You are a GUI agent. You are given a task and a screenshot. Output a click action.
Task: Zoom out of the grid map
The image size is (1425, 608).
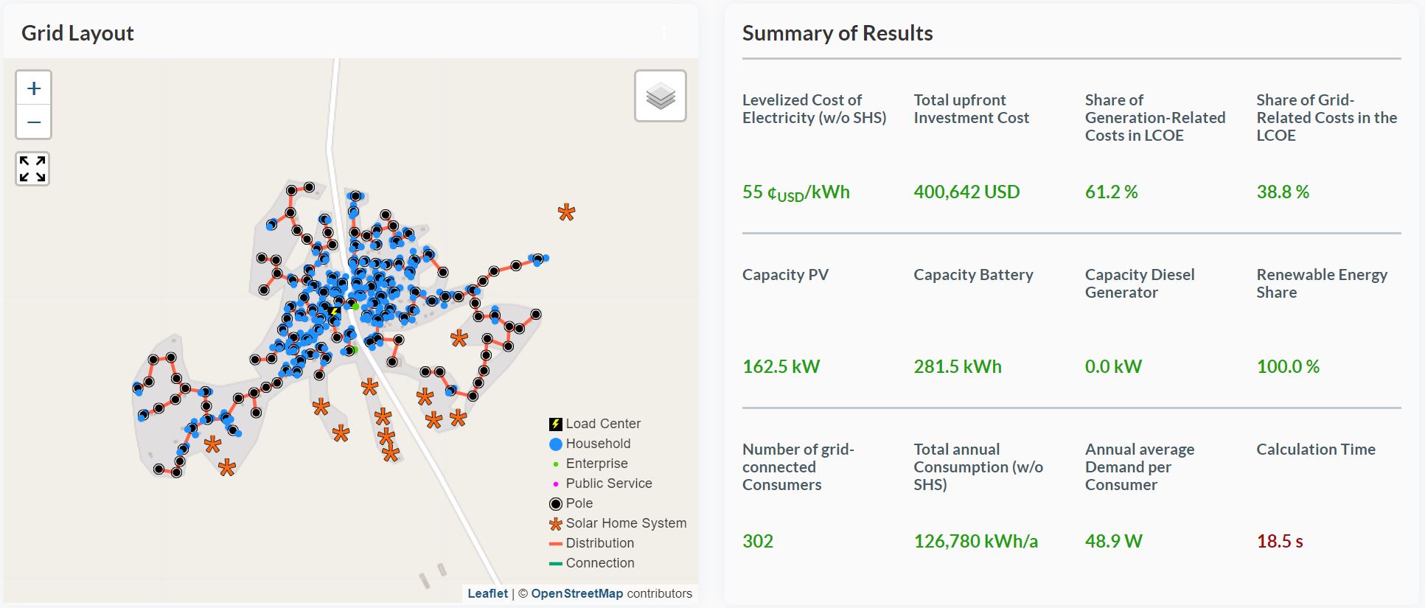click(x=34, y=122)
